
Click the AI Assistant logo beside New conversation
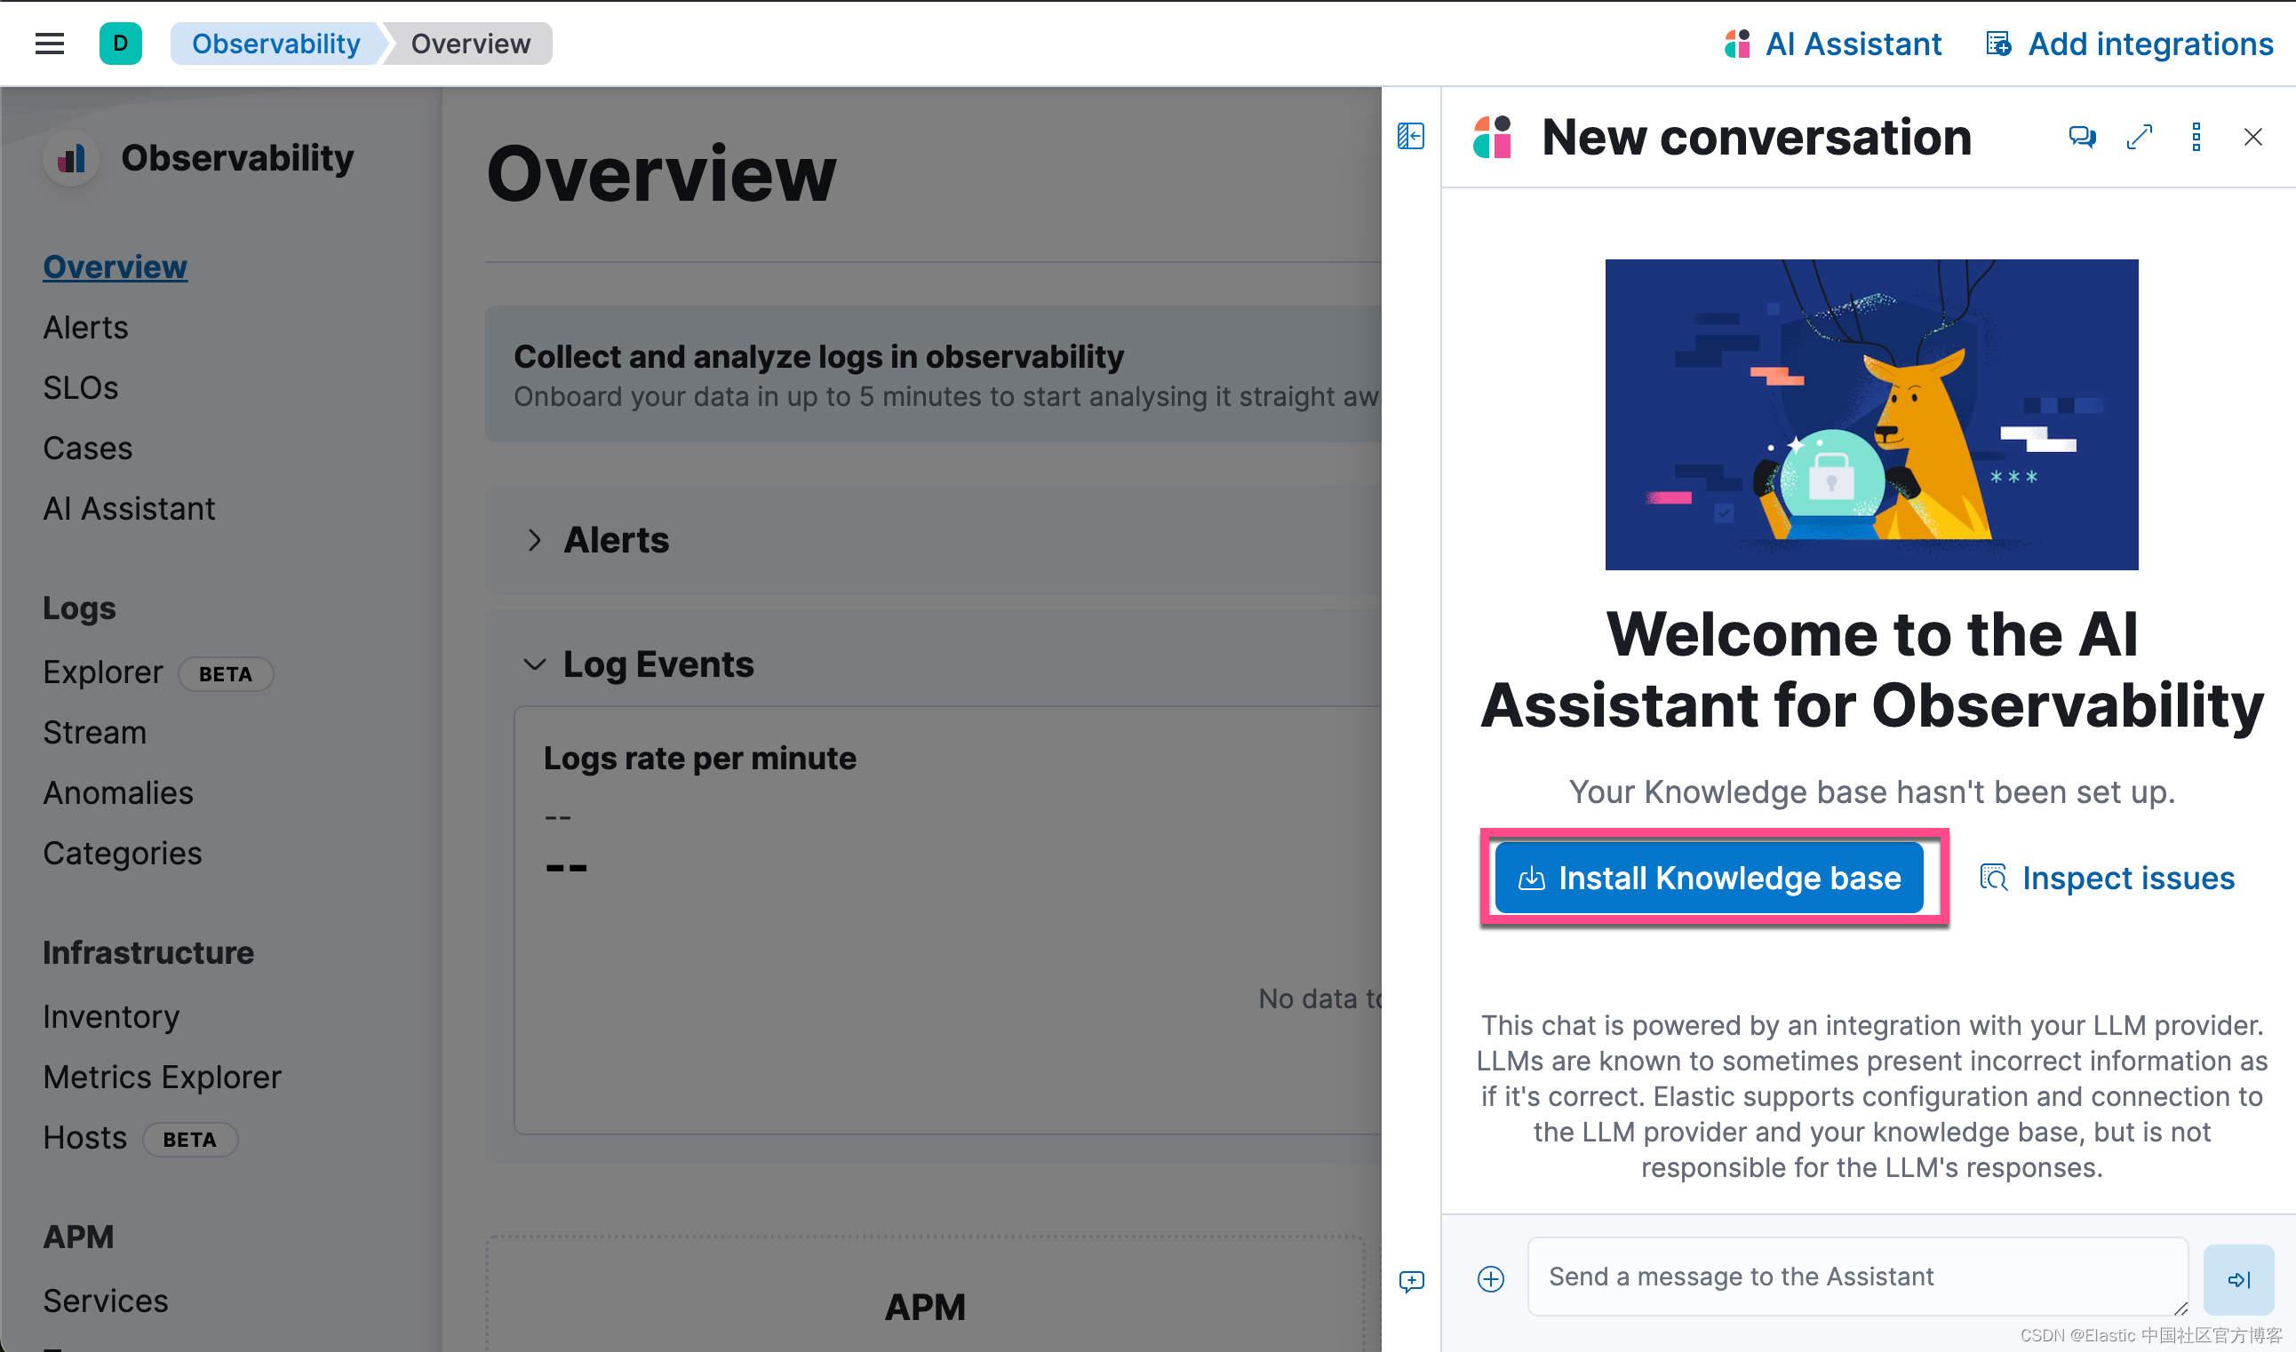click(1493, 137)
